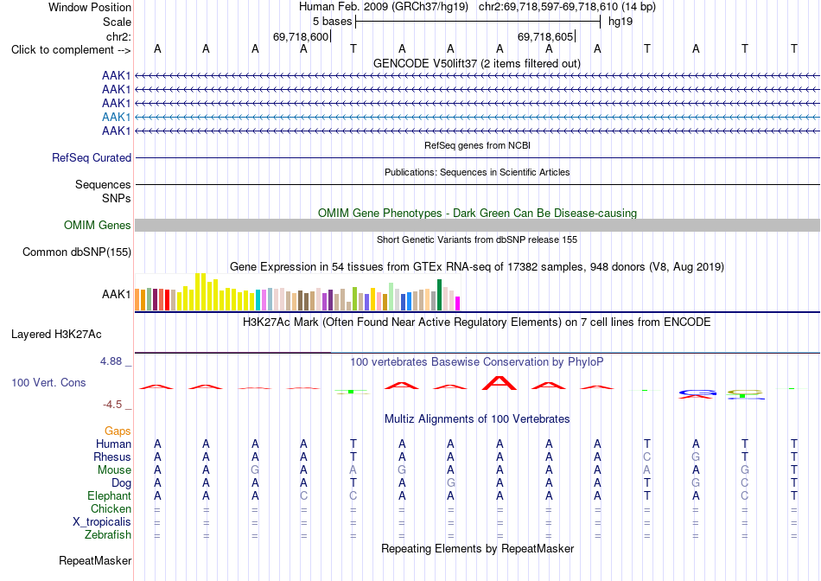Click the magenta GTEx bar at far right
The width and height of the screenshot is (821, 581).
[458, 303]
